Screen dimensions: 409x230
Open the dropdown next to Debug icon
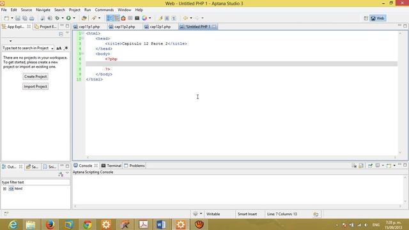(x=63, y=18)
